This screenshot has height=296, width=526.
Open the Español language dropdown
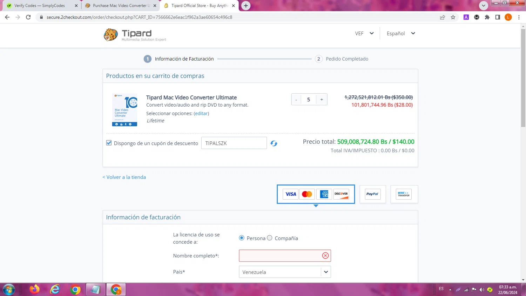[x=401, y=33]
